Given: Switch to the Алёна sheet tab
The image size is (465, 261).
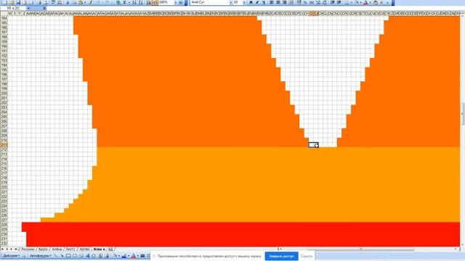Looking at the screenshot, I should 57,249.
